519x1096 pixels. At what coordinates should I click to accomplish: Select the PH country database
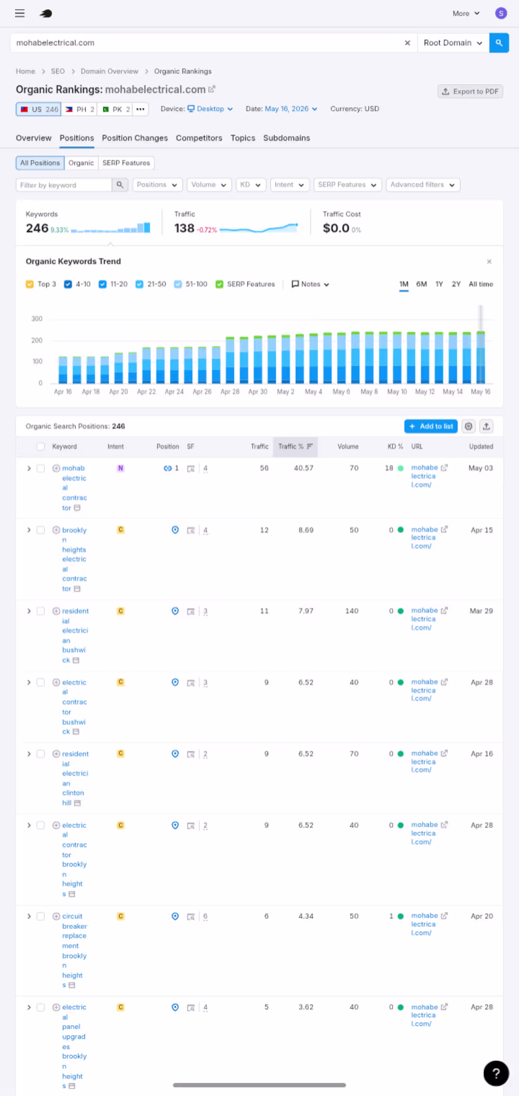(x=79, y=109)
